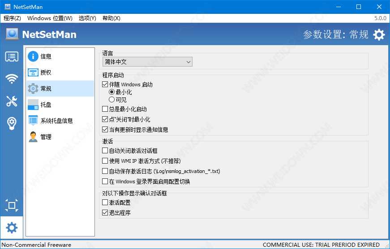Click the 授权 license certificate icon
The height and width of the screenshot is (249, 390).
click(33, 72)
